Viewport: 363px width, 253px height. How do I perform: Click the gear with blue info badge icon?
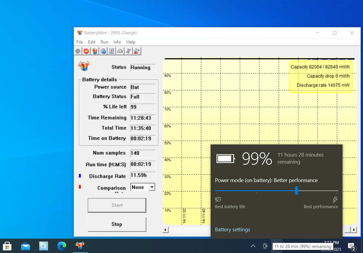tap(103, 51)
